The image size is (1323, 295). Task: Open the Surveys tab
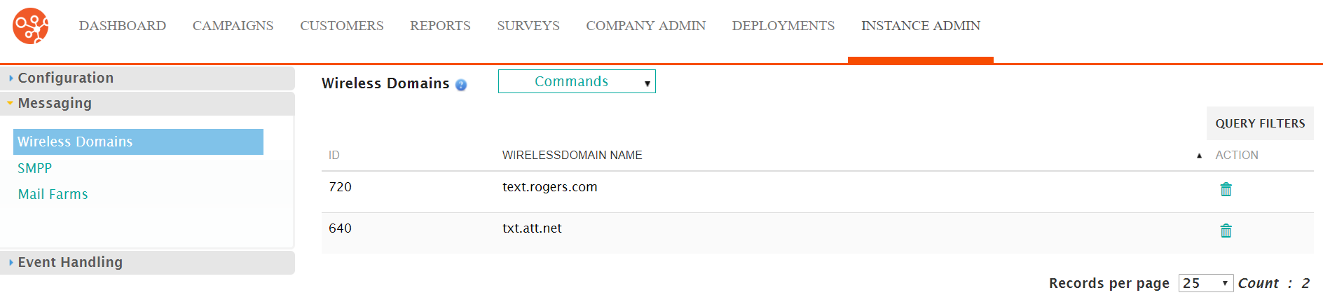tap(528, 26)
